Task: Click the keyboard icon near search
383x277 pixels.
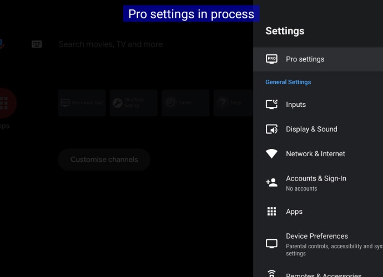Action: [x=37, y=44]
